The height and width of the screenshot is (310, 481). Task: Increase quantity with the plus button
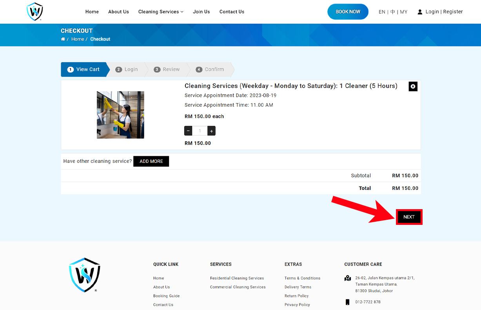(x=211, y=131)
